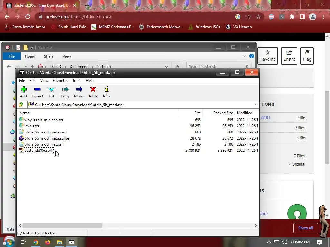The height and width of the screenshot is (247, 330).
Task: Select bfdia_5b_mod_meta.sqlite in the archive
Action: click(x=47, y=138)
